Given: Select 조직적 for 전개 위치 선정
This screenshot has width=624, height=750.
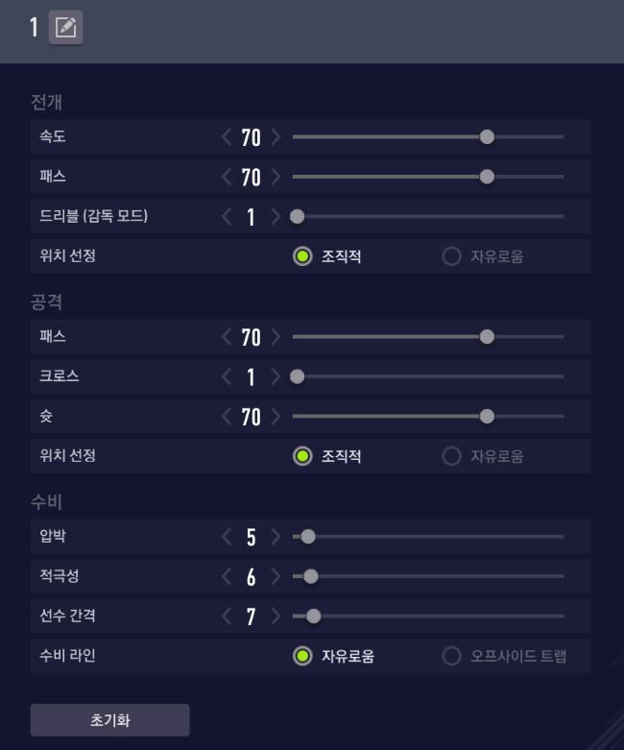Looking at the screenshot, I should pos(302,256).
